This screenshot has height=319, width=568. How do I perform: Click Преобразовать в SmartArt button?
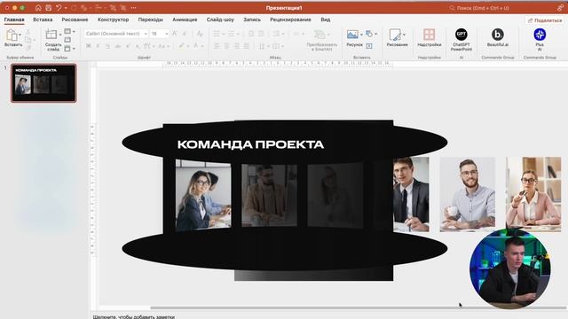pos(321,40)
